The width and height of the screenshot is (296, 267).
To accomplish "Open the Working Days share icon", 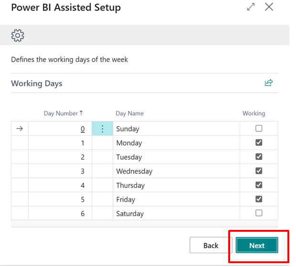I will 269,83.
